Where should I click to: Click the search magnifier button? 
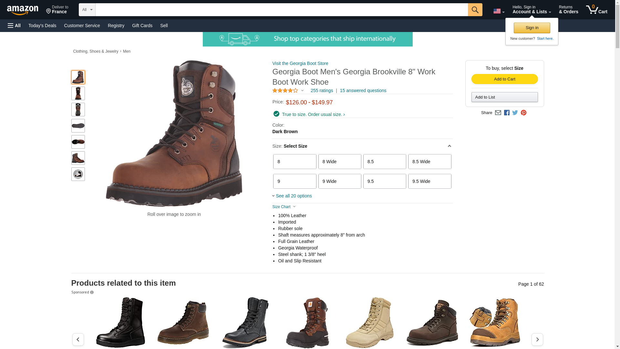point(475,10)
